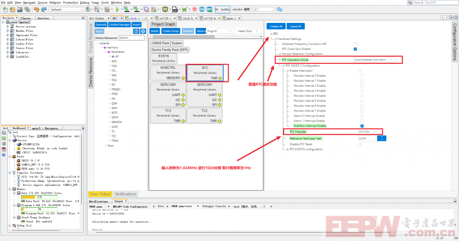The width and height of the screenshot is (459, 241).
Task: Expand Tamper Detection Configuration node
Action: (x=280, y=54)
